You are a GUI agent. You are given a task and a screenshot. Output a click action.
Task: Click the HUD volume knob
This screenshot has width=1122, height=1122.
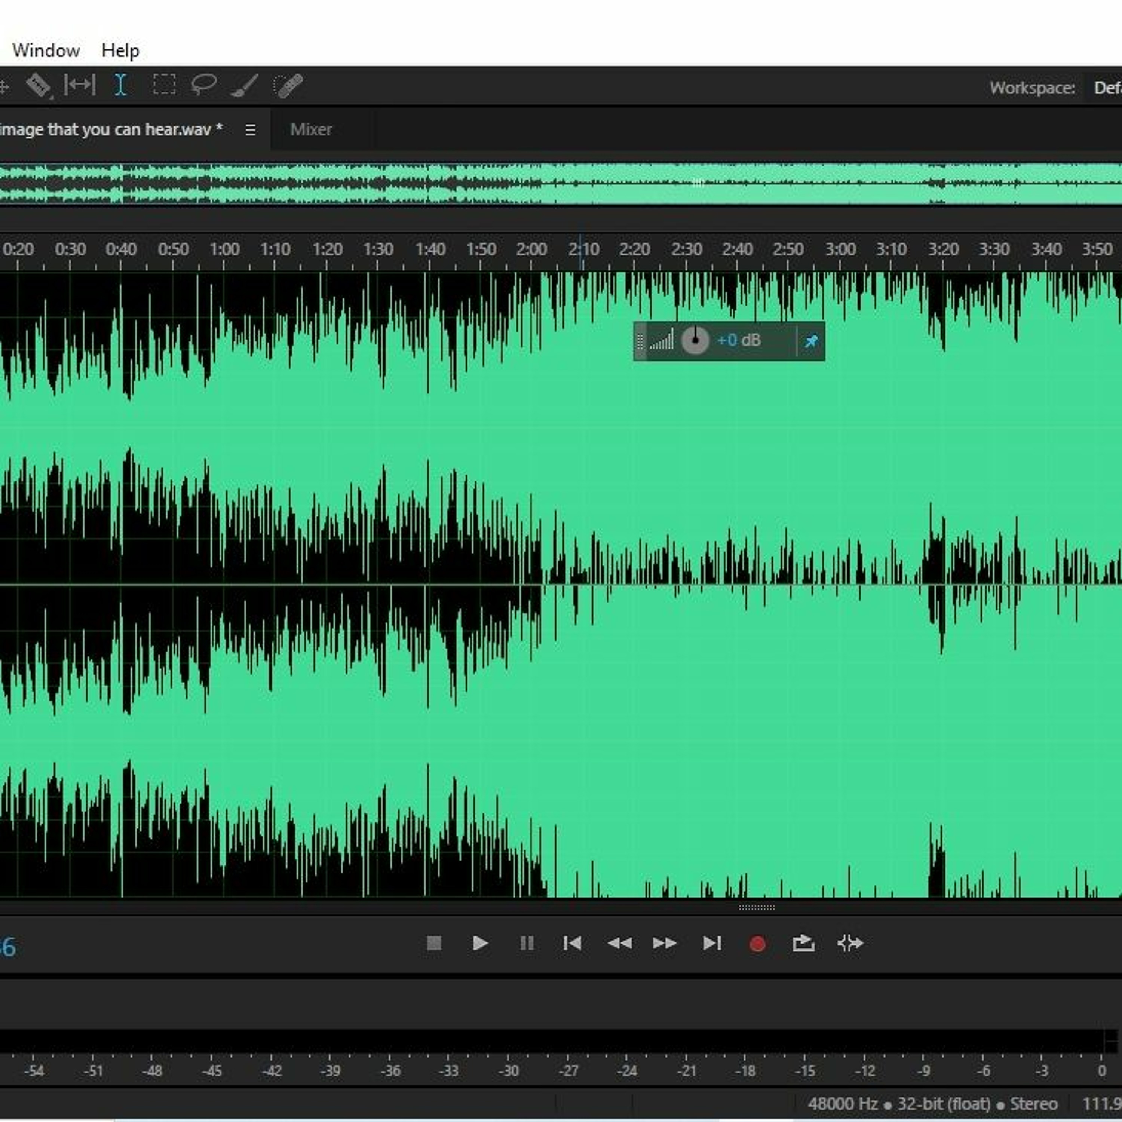(695, 340)
